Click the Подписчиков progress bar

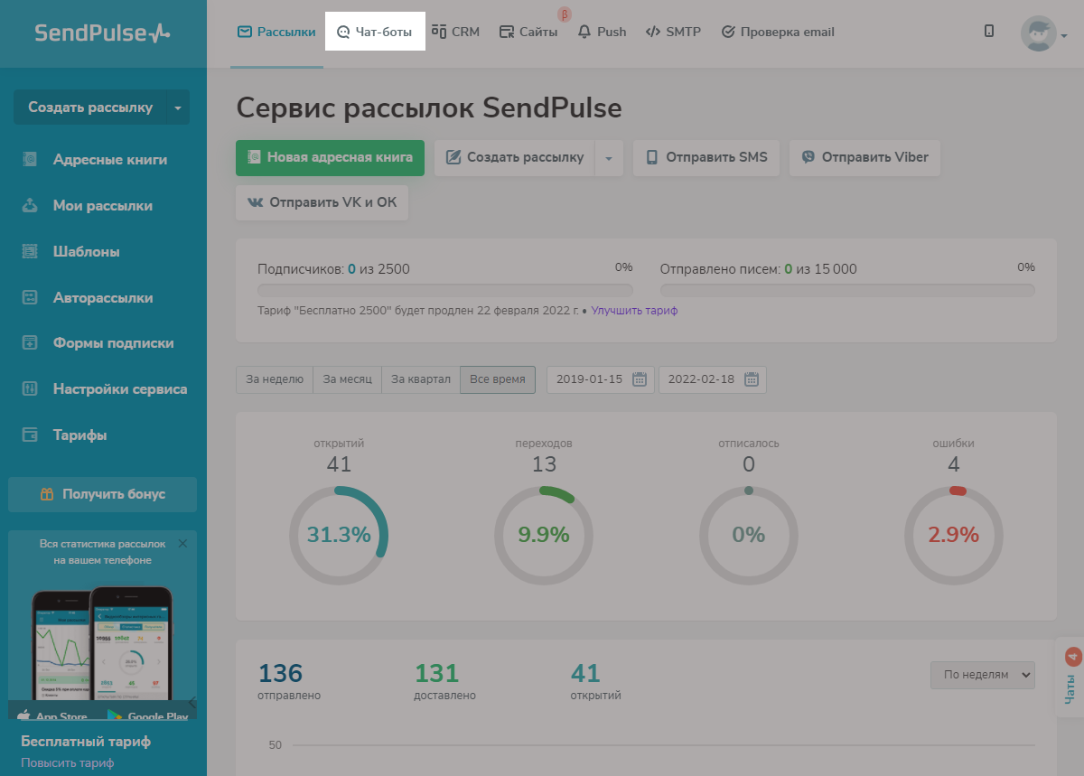(x=445, y=290)
